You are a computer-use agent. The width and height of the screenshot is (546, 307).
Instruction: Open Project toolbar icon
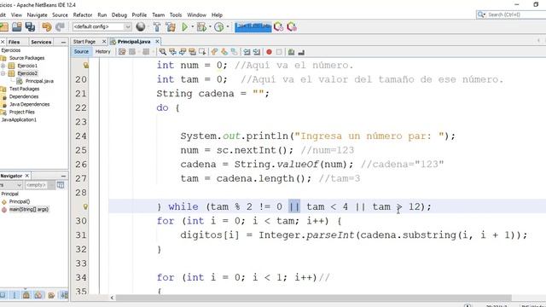tap(16, 26)
